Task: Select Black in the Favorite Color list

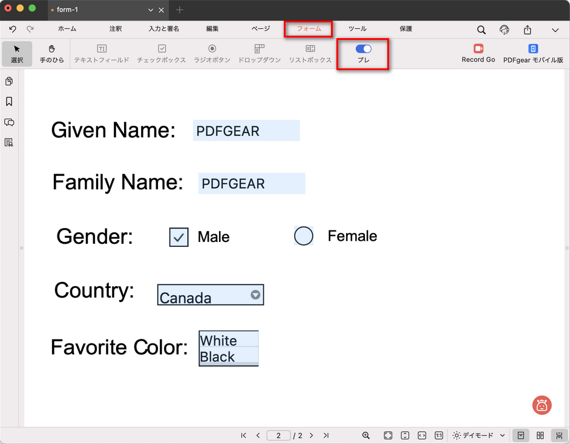Action: pyautogui.click(x=228, y=357)
